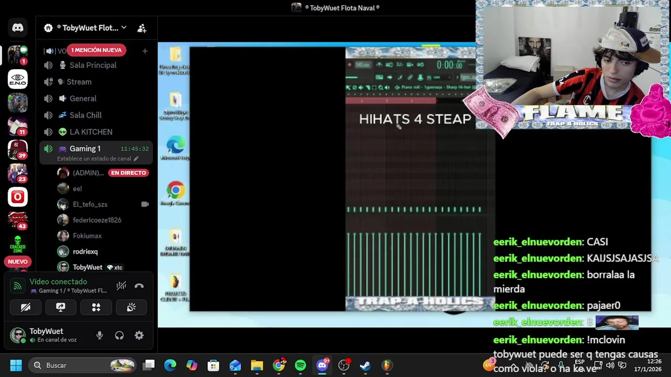Open Copilot from taskbar
This screenshot has width=671, height=377.
[x=192, y=365]
